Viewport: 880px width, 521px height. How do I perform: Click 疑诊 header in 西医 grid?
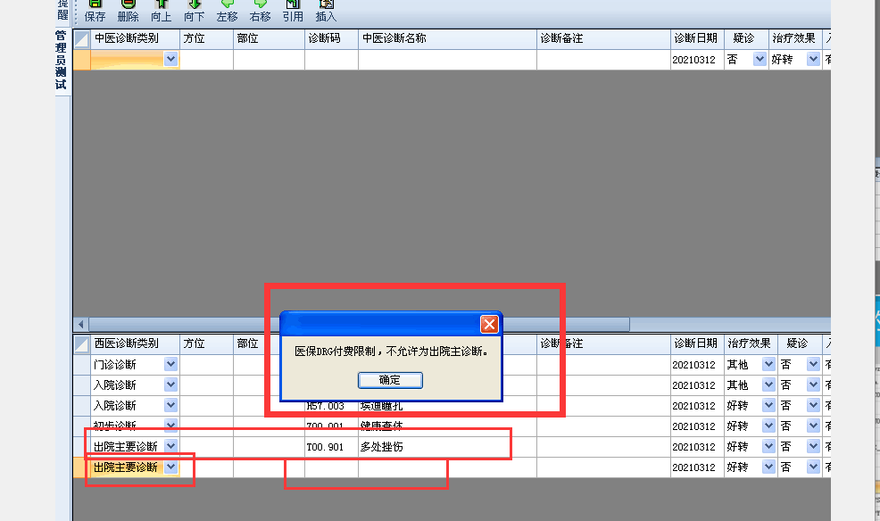(x=800, y=343)
